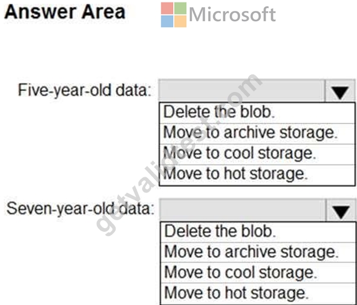Image resolution: width=357 pixels, height=305 pixels.
Task: Click the Microsoft four-square logo icon
Action: pos(174,15)
